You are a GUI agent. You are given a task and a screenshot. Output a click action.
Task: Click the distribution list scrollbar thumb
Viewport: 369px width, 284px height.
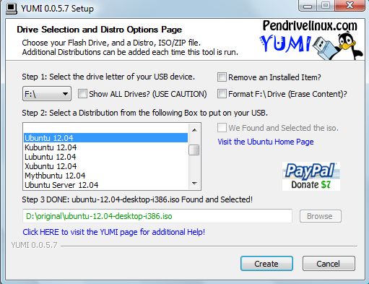(x=194, y=150)
